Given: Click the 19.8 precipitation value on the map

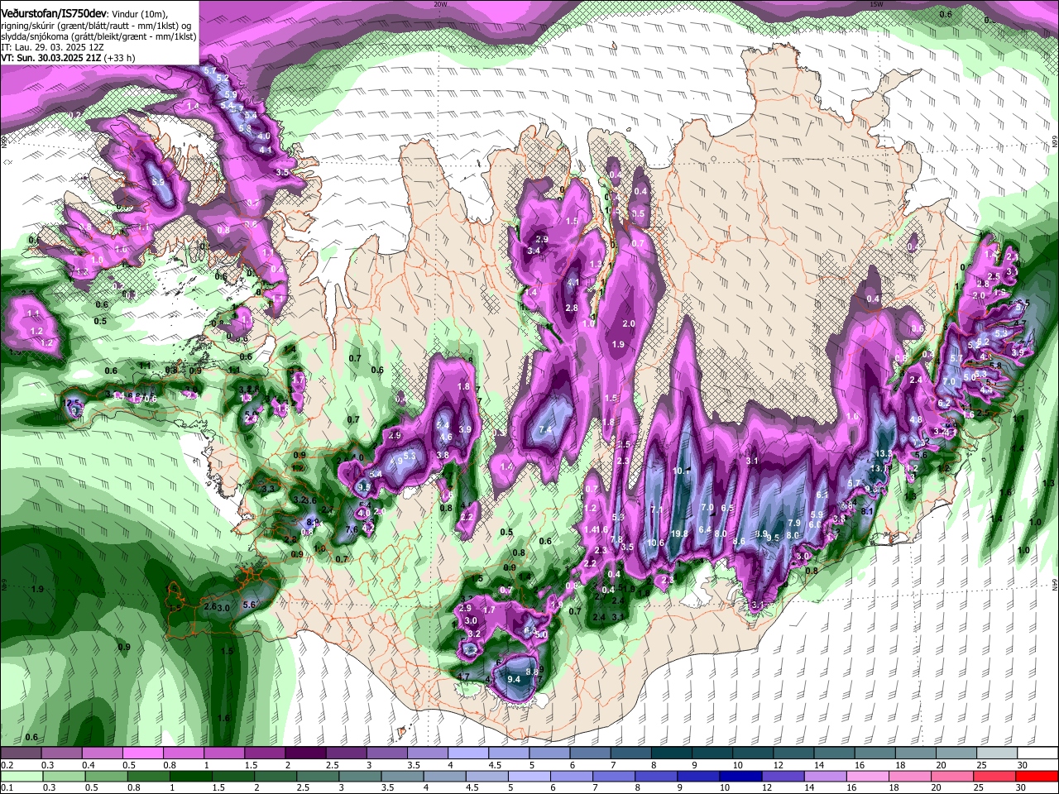Looking at the screenshot, I should point(680,533).
